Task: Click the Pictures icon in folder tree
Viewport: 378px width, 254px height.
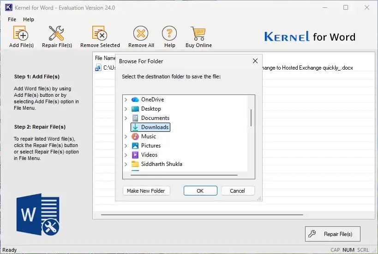Action: click(x=135, y=146)
